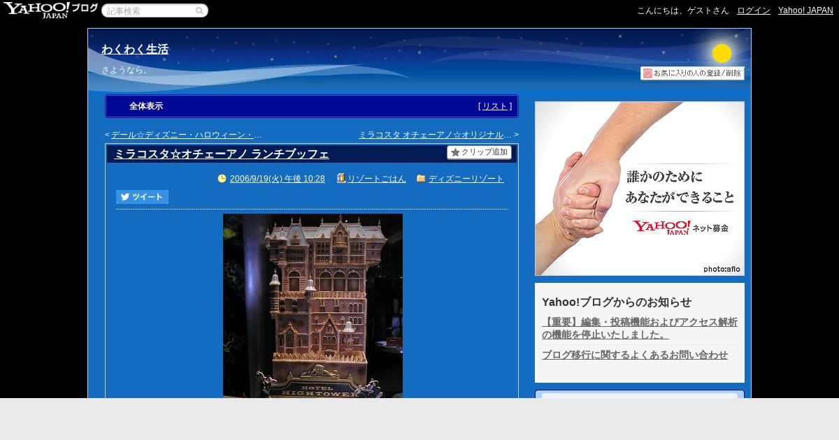The width and height of the screenshot is (839, 440).
Task: Open the Yahoo! JAPAN top-right link
Action: pos(805,10)
